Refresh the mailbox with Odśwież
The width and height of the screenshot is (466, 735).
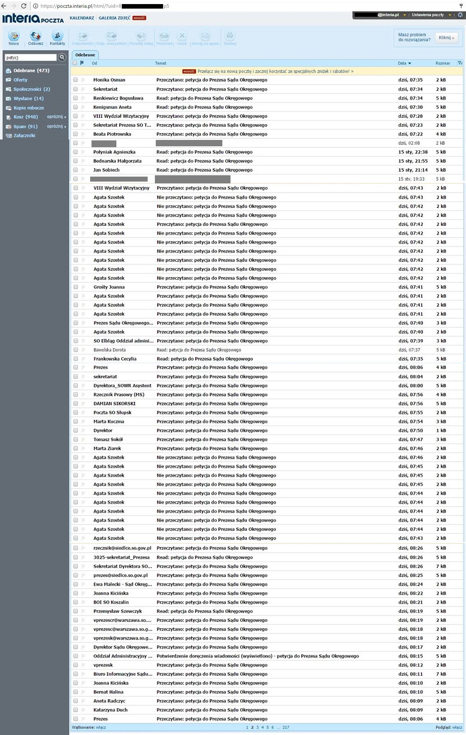point(35,38)
